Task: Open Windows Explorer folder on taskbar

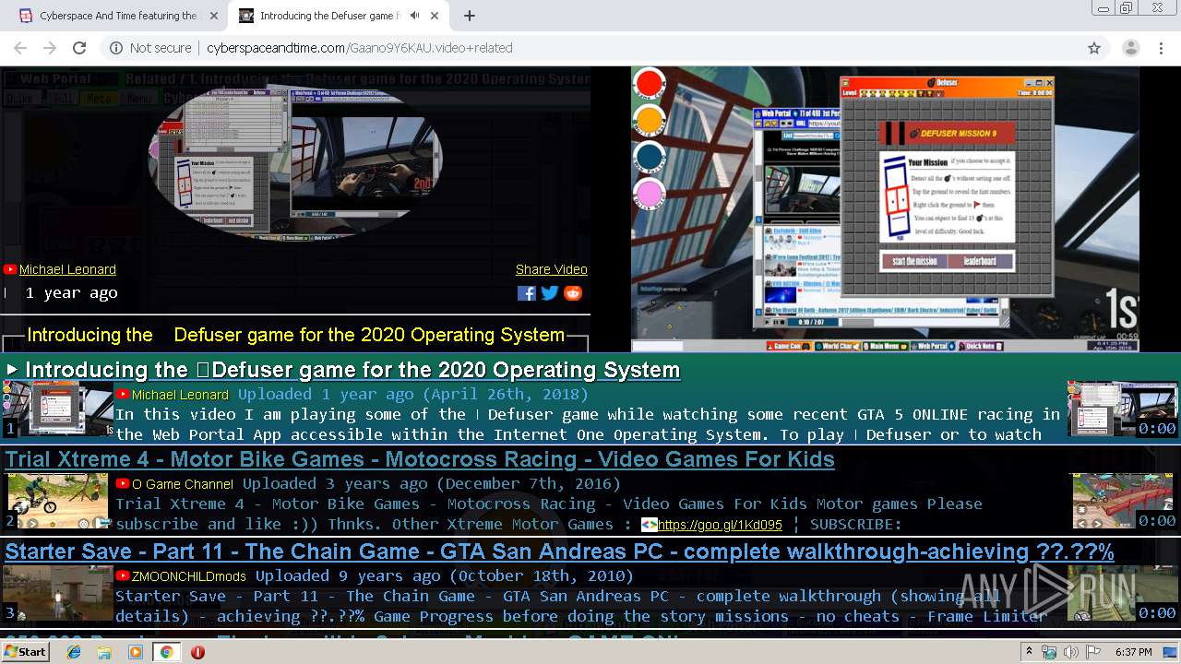Action: (x=104, y=652)
